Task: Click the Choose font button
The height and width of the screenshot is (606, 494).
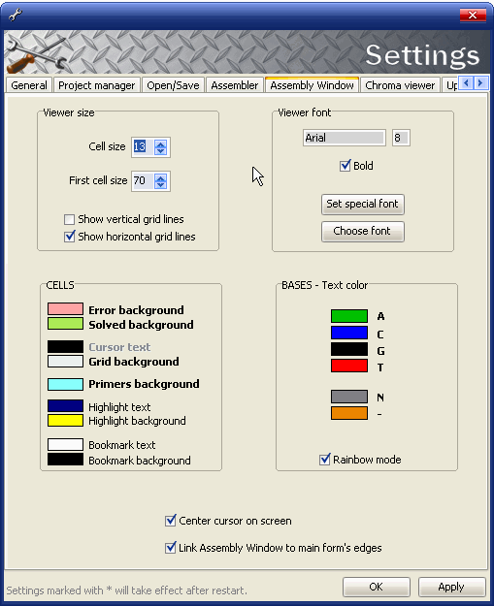Action: 362,231
